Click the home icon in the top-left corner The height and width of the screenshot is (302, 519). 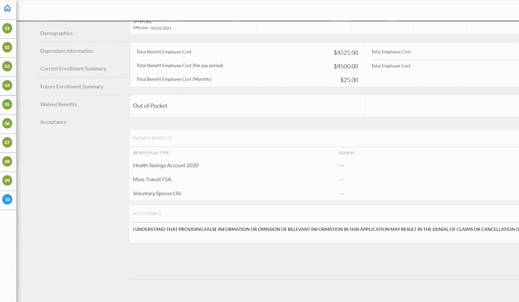(x=8, y=9)
